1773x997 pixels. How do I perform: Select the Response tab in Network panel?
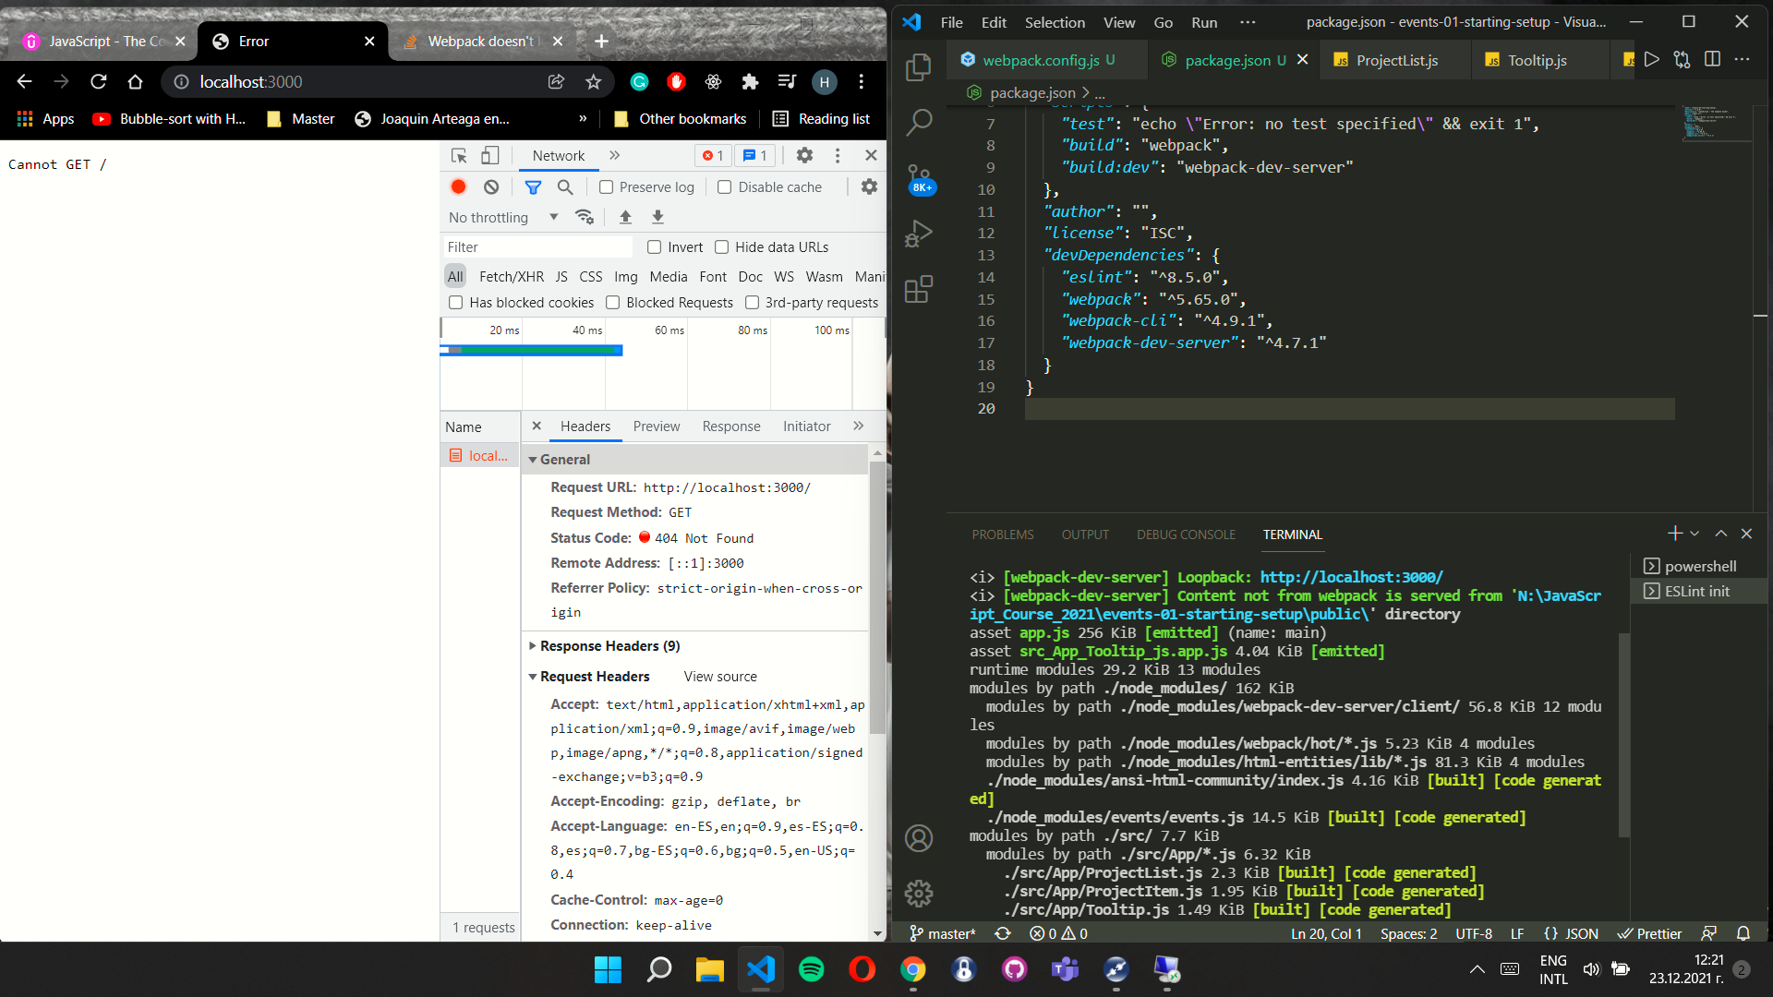pyautogui.click(x=730, y=426)
